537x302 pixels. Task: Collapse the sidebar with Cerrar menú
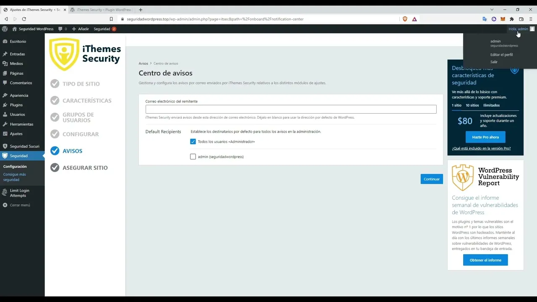pyautogui.click(x=17, y=205)
